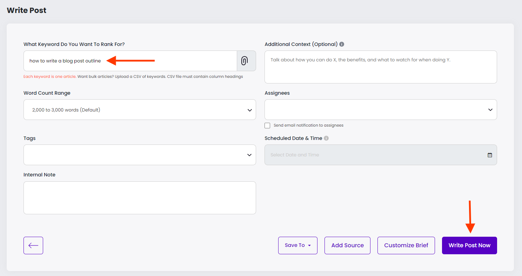Click the caret arrow on Save To

point(309,245)
